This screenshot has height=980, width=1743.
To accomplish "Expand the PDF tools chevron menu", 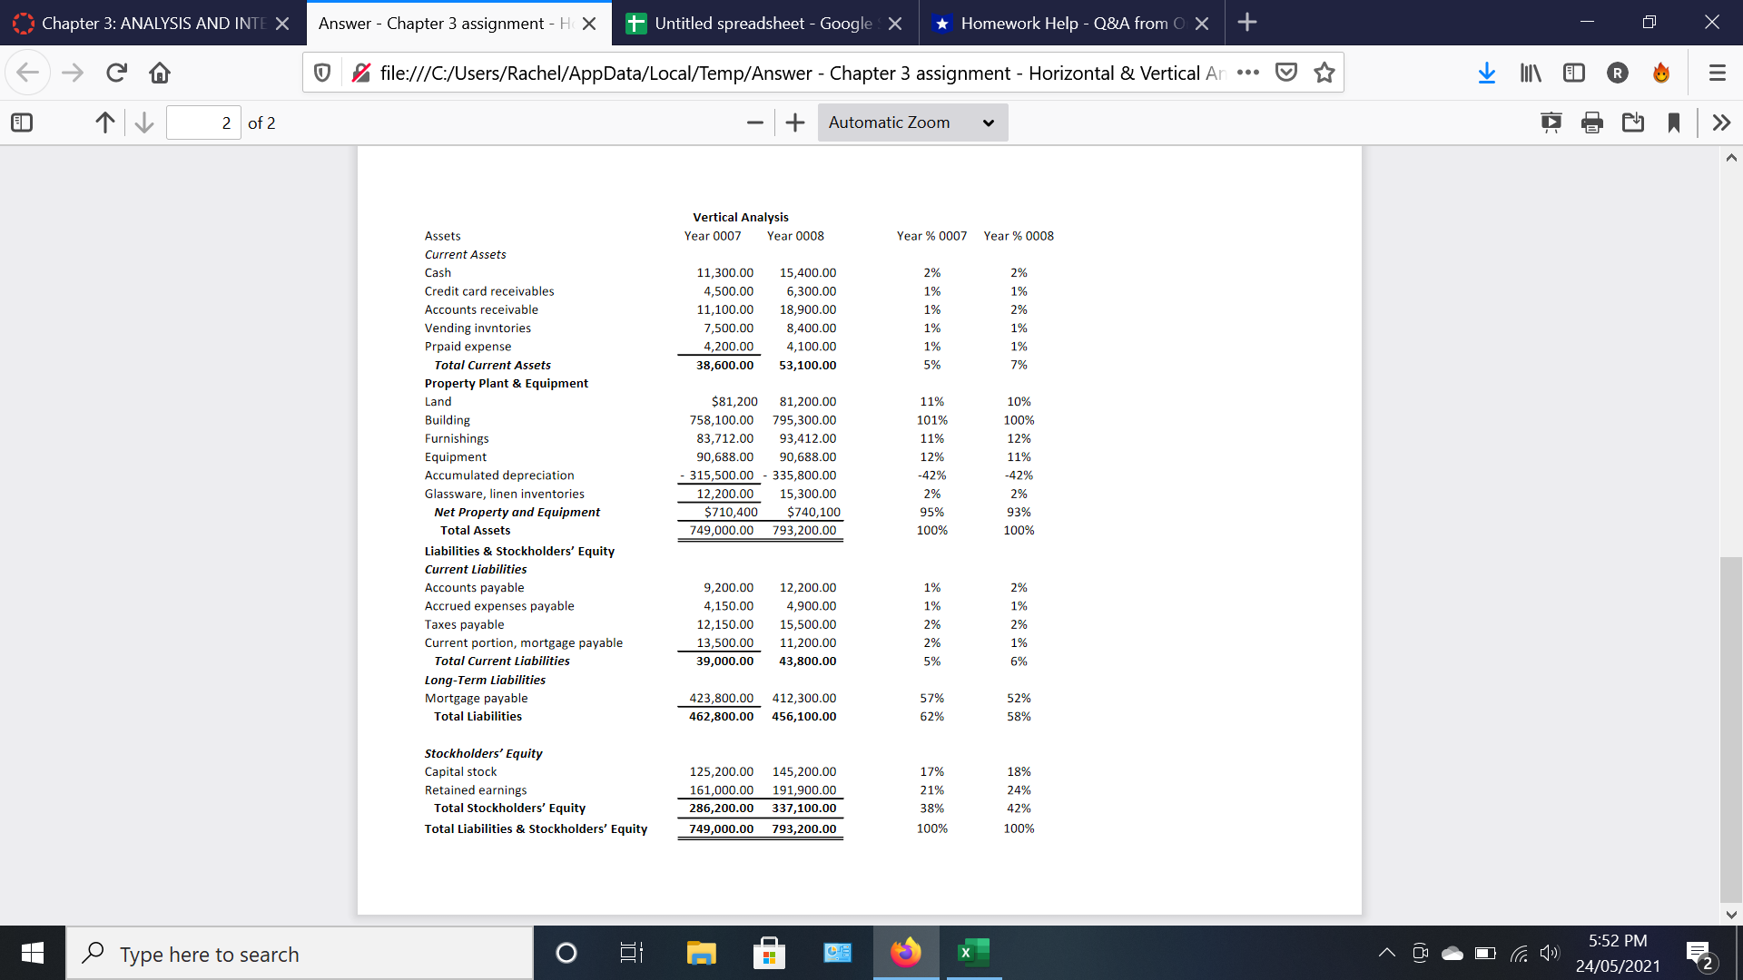I will tap(1721, 122).
